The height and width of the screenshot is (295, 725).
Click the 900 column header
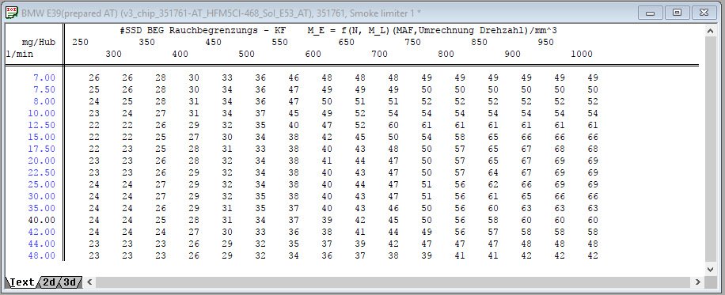(513, 54)
